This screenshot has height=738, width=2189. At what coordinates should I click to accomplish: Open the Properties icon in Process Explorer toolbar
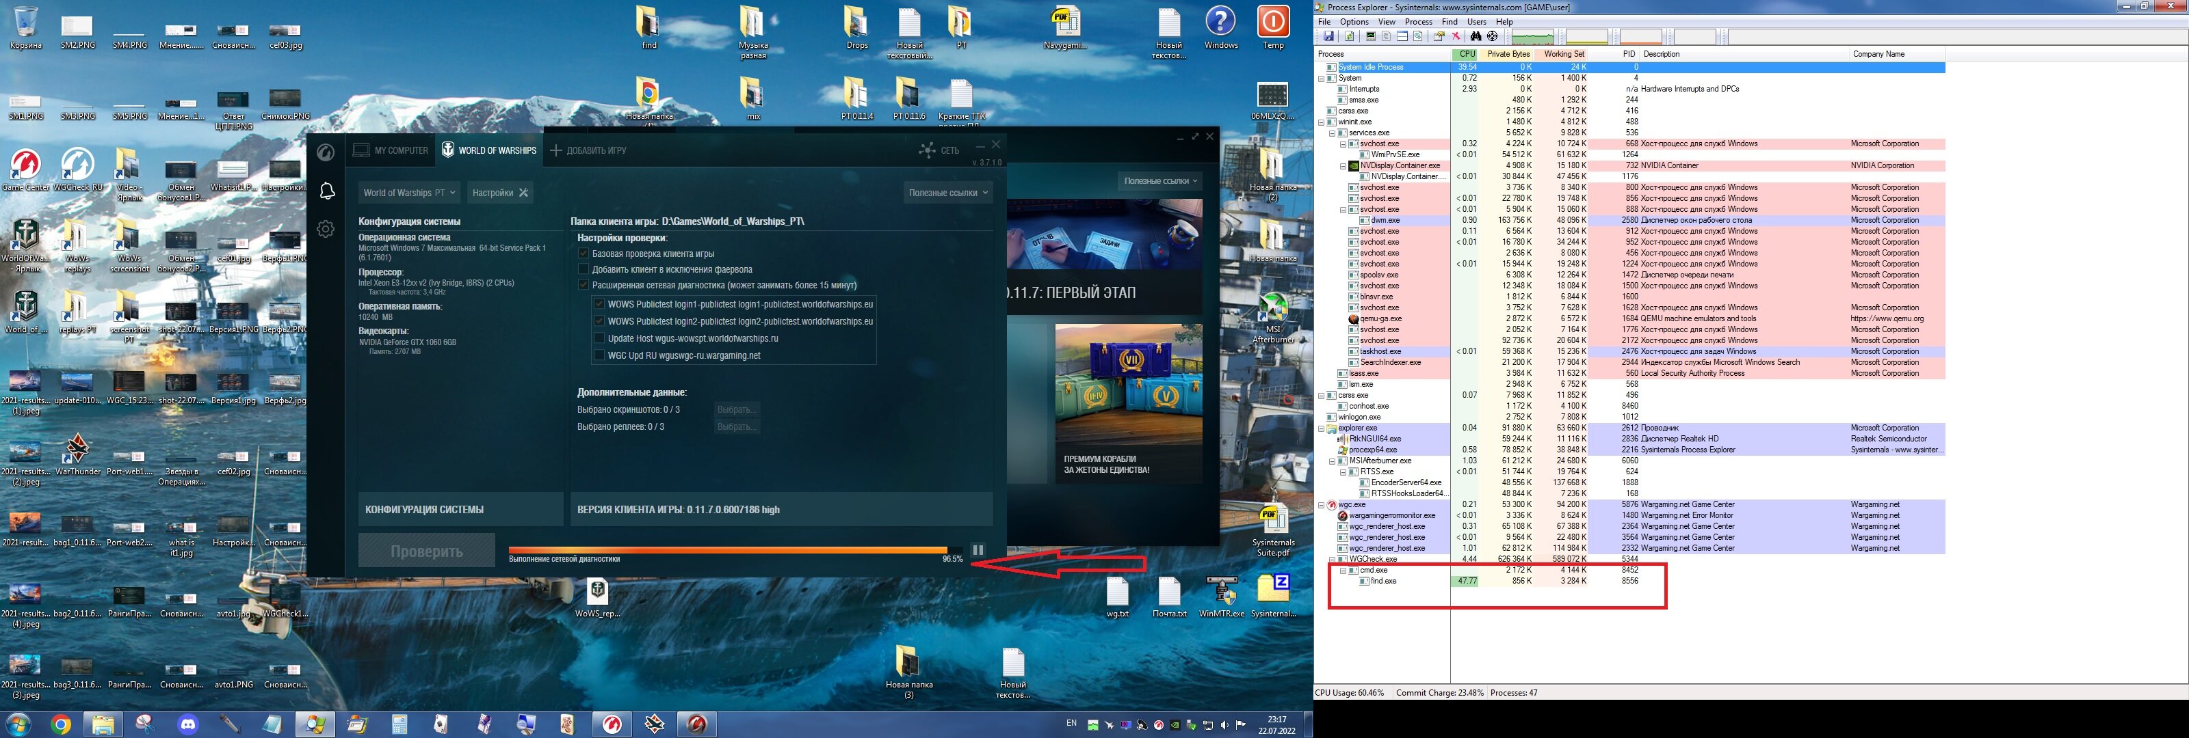(x=1439, y=36)
